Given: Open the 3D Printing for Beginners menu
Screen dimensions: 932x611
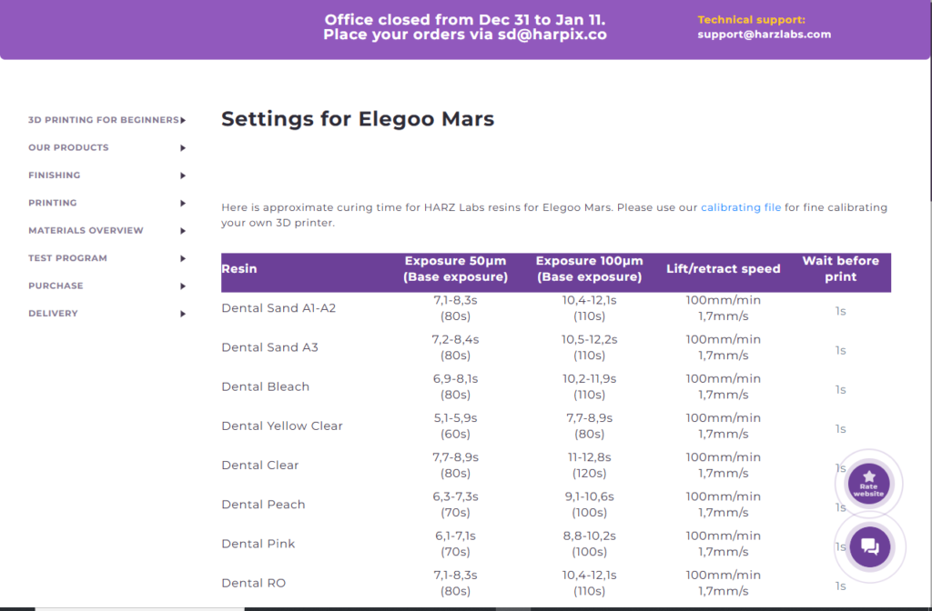Looking at the screenshot, I should (103, 120).
